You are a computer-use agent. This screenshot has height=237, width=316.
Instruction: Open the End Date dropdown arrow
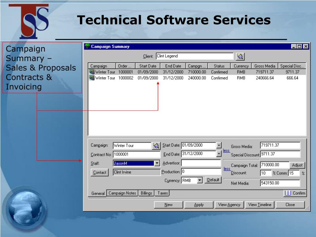pyautogui.click(x=219, y=154)
